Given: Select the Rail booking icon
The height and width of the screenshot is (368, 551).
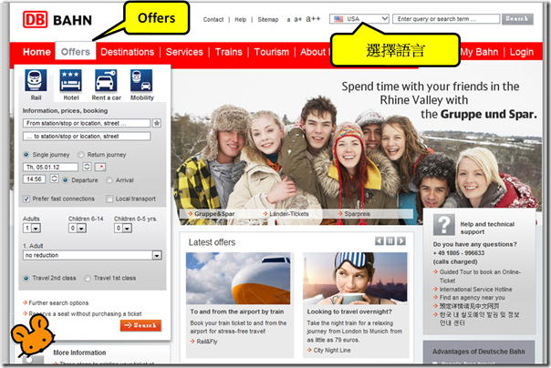Looking at the screenshot, I should tap(36, 80).
